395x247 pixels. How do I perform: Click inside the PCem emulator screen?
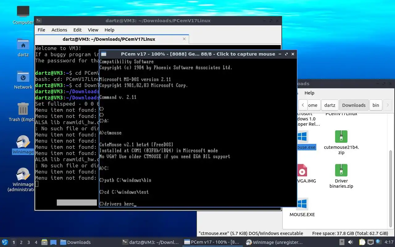click(x=197, y=132)
